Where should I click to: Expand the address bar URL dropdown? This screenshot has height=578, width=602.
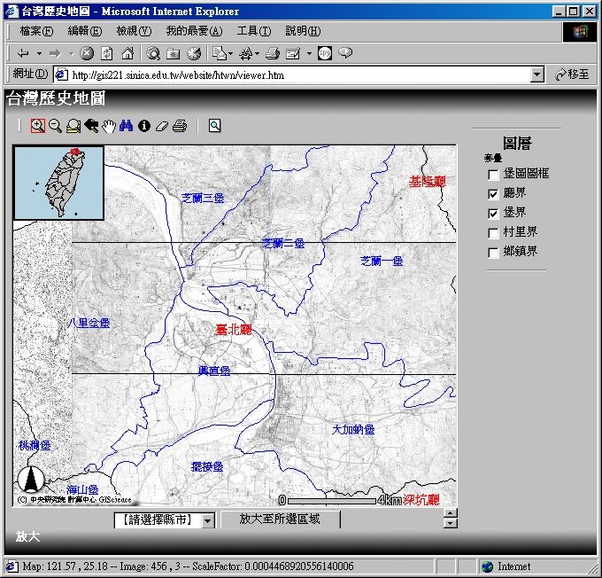(536, 75)
